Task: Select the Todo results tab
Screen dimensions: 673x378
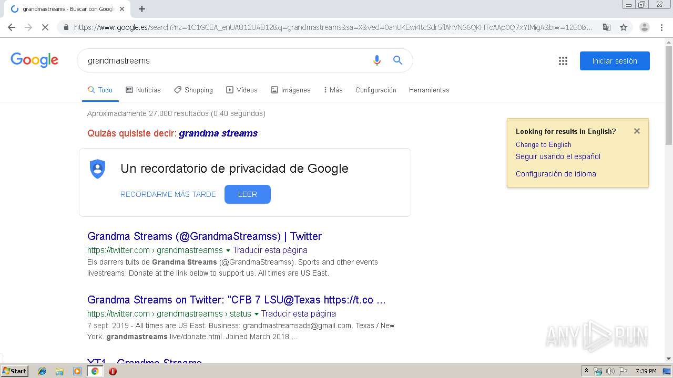Action: coord(100,90)
